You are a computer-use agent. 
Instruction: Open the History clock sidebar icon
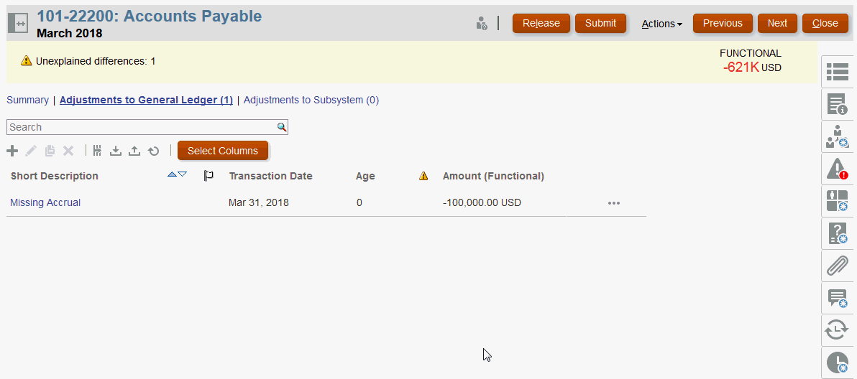(x=837, y=362)
